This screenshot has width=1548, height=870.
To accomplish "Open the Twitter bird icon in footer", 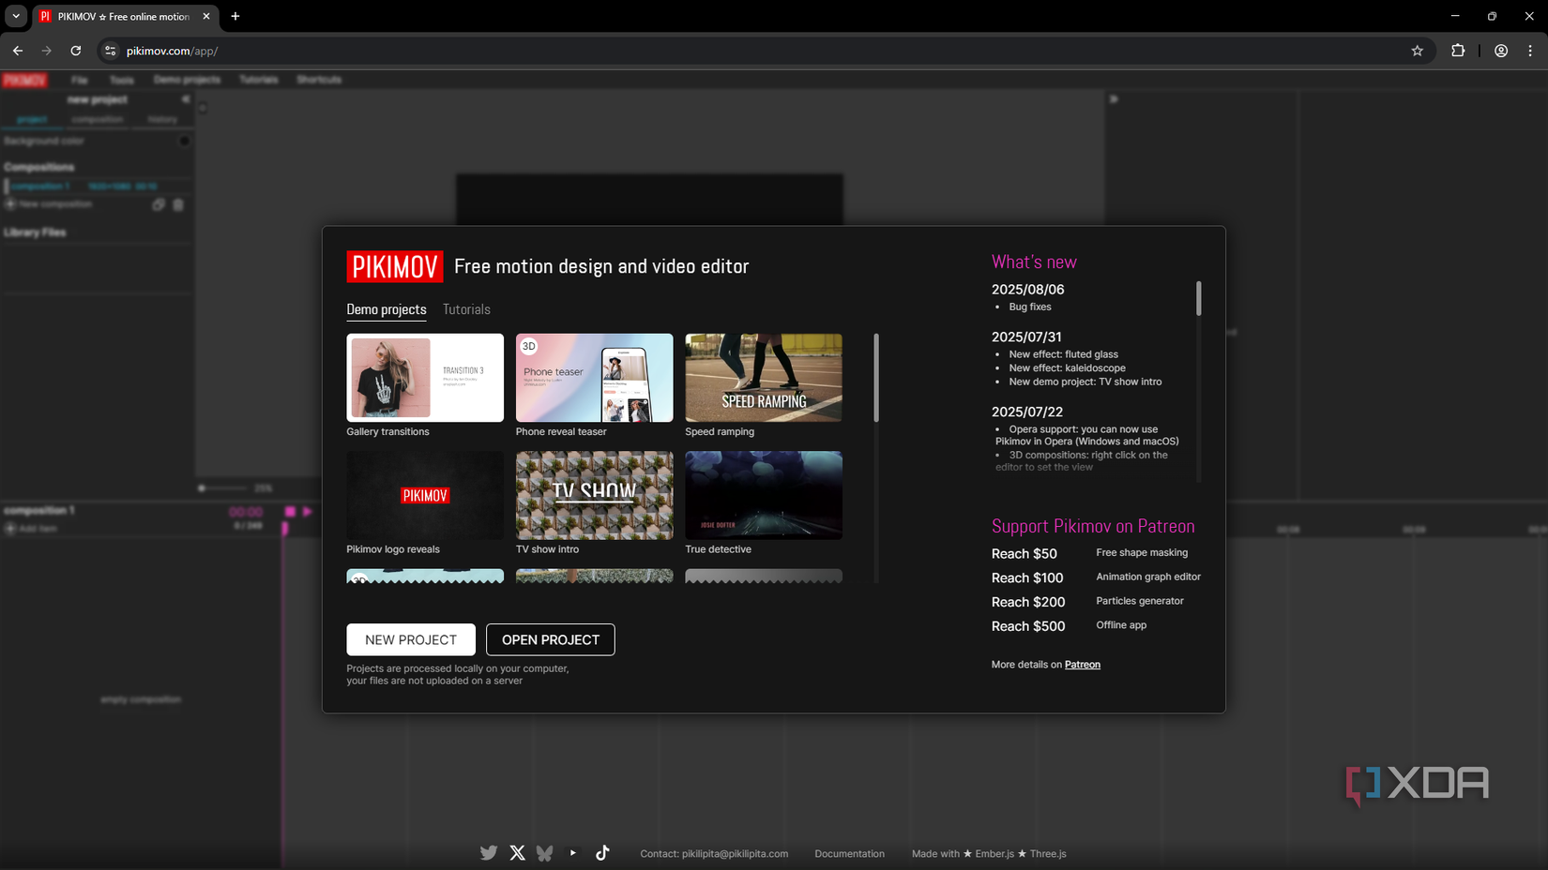I will 489,853.
